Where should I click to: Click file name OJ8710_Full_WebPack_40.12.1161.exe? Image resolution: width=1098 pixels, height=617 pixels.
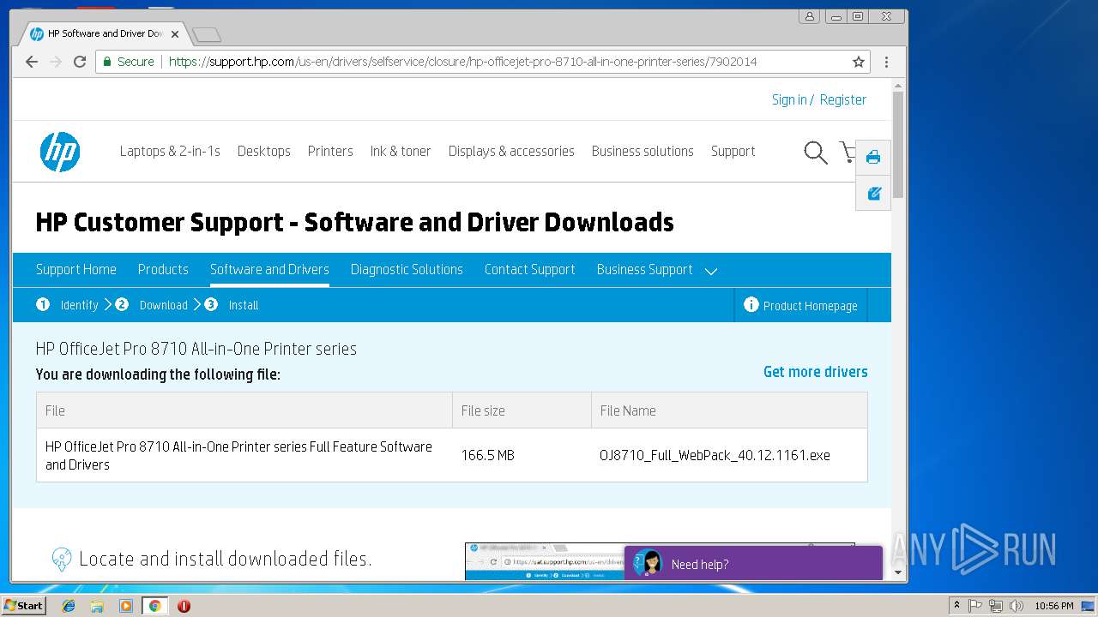pyautogui.click(x=715, y=456)
